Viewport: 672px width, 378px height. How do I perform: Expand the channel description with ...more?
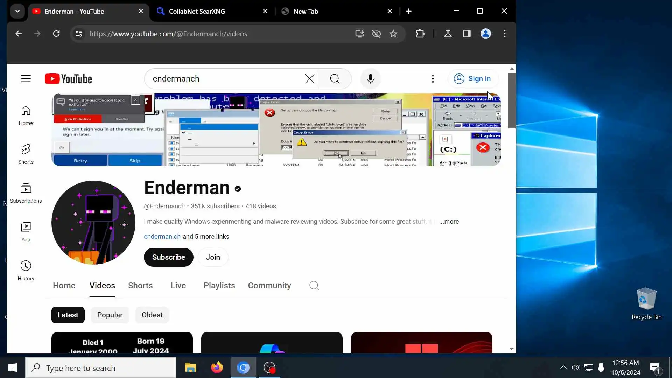click(x=449, y=222)
